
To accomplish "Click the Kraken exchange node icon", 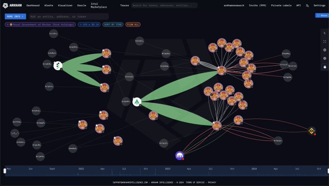I will 179,156.
